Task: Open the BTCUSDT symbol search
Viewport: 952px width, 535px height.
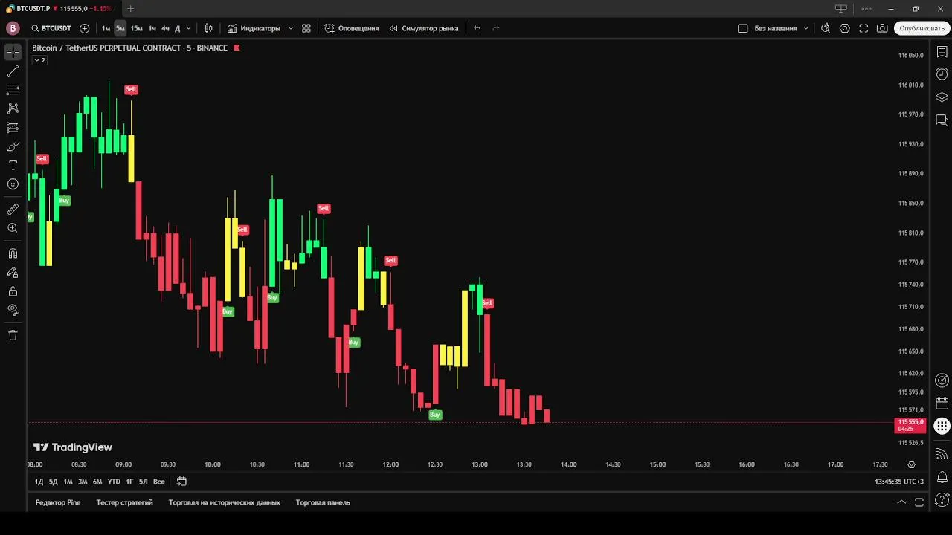Action: tap(51, 28)
